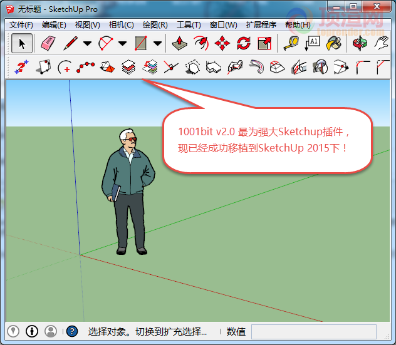
Task: Pick the Tape Measure tool
Action: (291, 43)
